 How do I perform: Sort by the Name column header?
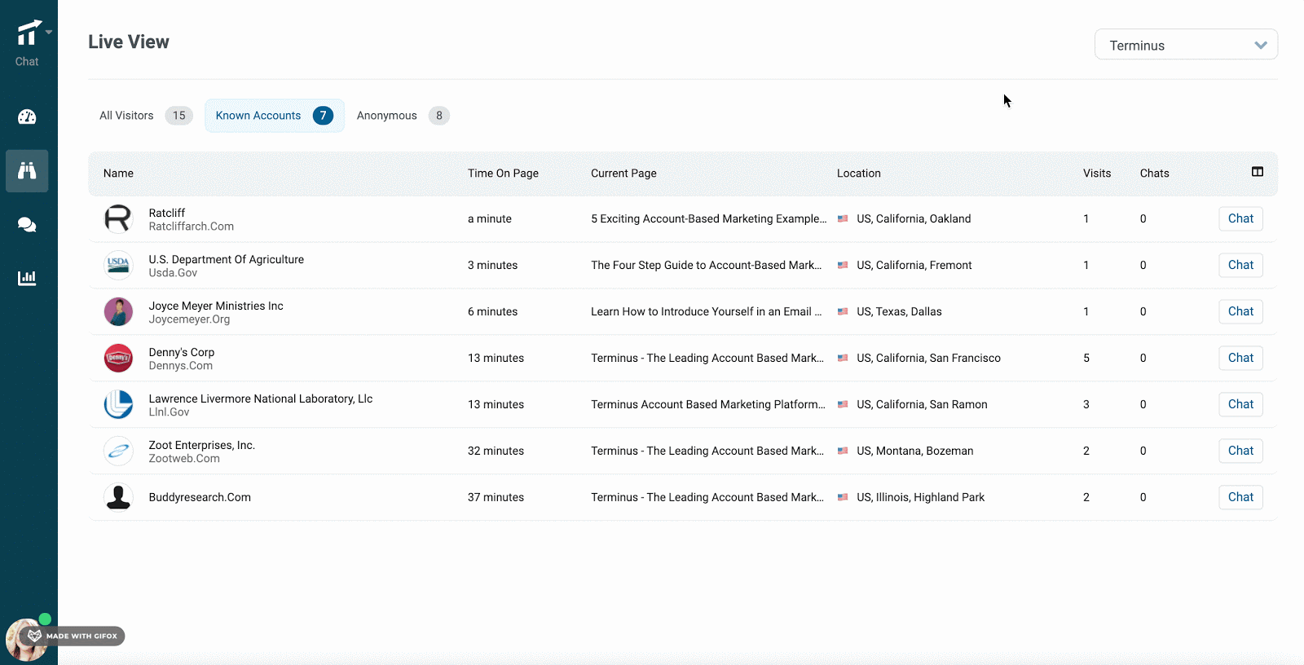pyautogui.click(x=118, y=174)
